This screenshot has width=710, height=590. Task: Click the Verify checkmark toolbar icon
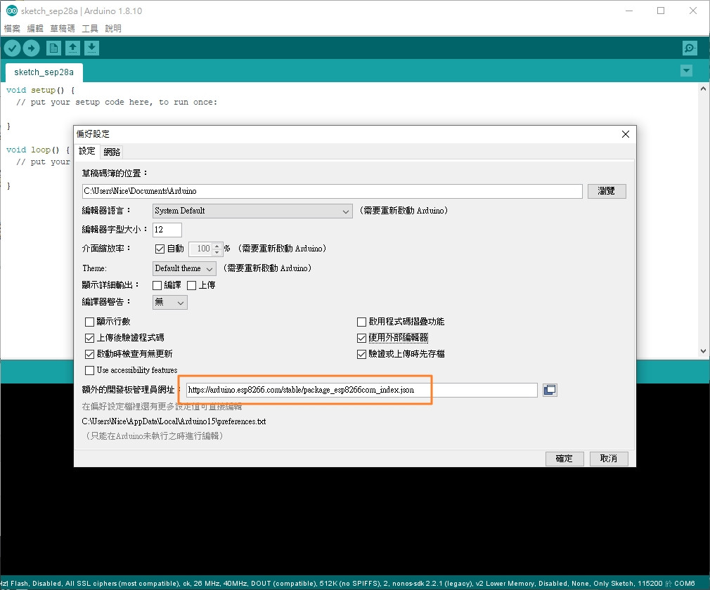12,48
